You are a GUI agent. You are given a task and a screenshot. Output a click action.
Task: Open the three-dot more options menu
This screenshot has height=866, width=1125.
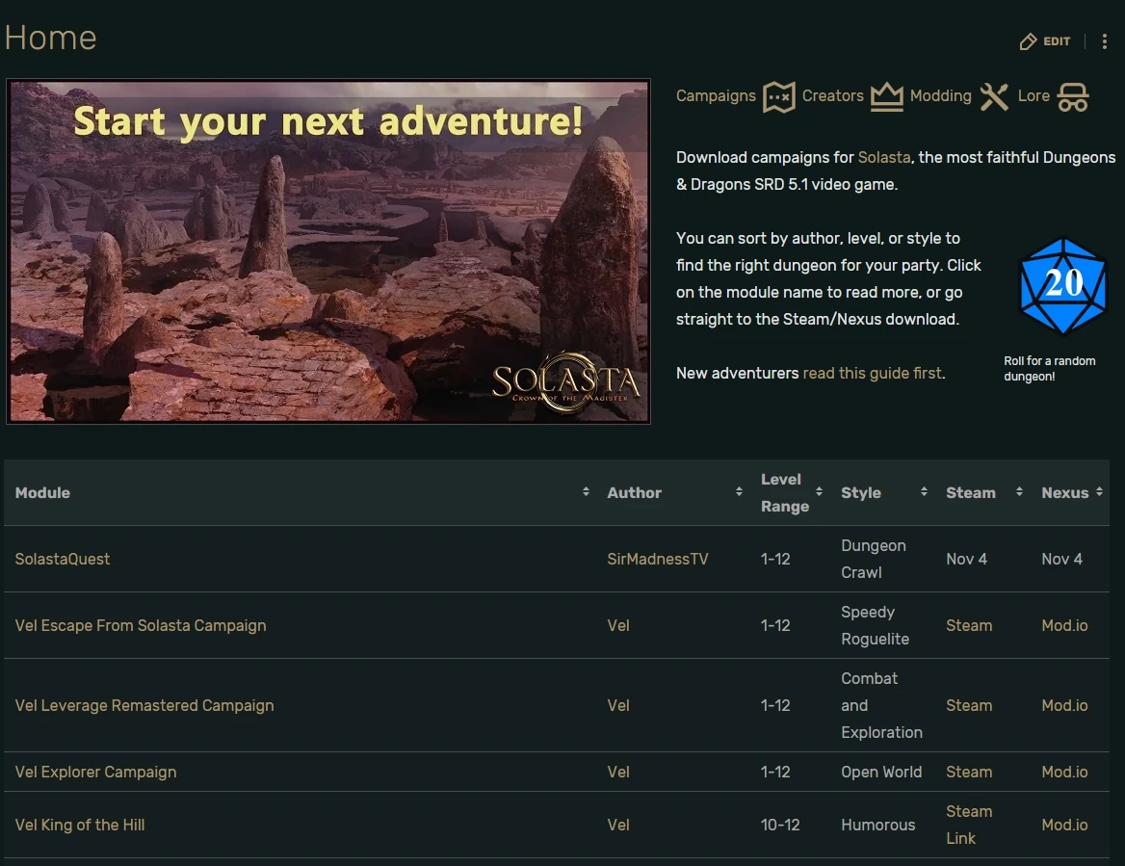(x=1104, y=41)
